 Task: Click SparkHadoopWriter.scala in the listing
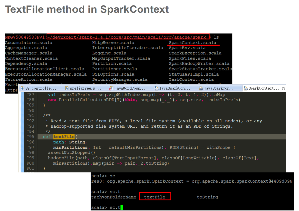(x=199, y=64)
